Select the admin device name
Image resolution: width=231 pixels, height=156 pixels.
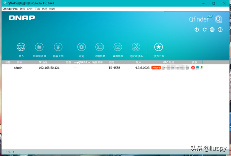tap(18, 68)
